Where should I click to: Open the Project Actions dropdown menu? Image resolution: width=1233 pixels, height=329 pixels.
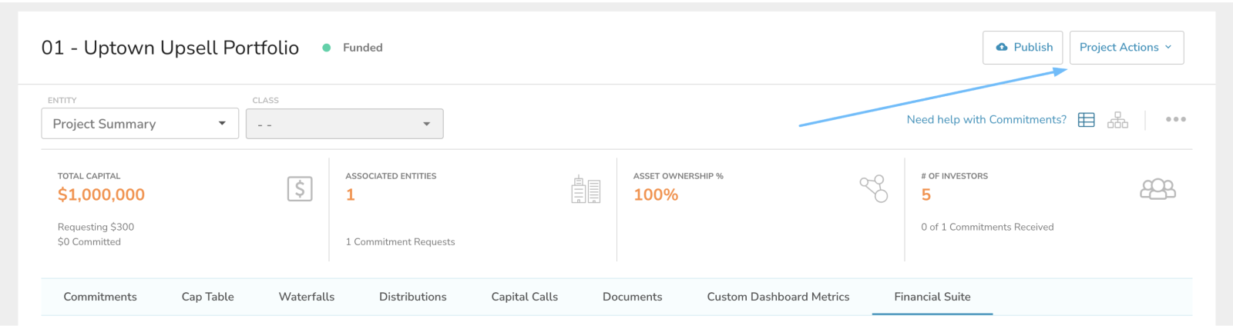pyautogui.click(x=1126, y=48)
